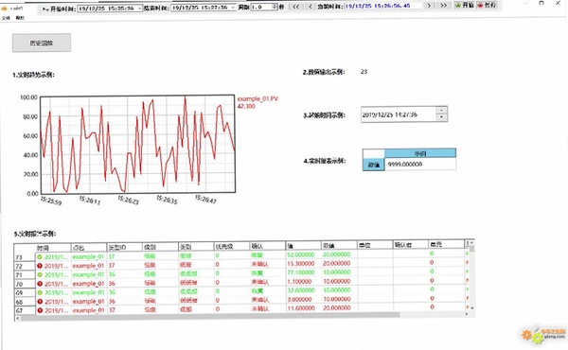Click the 确认 column header
Image resolution: width=568 pixels, height=350 pixels.
point(267,246)
